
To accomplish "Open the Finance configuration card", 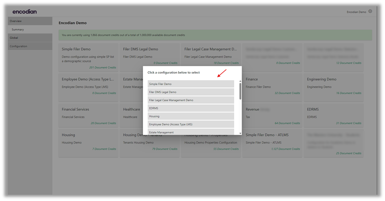I will [x=272, y=85].
